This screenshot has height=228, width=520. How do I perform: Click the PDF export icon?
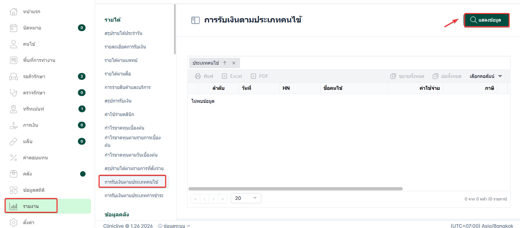point(253,76)
